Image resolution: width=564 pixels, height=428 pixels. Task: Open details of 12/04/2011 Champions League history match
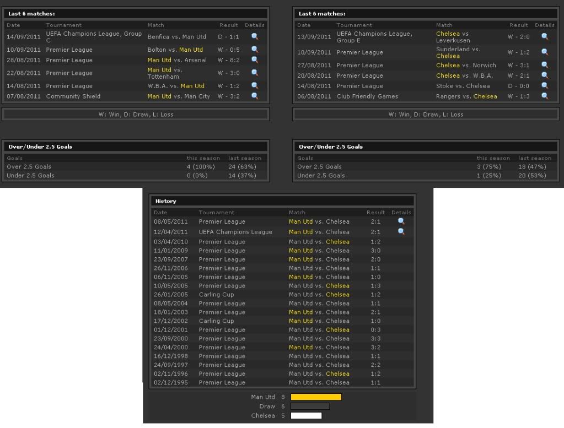pos(401,232)
